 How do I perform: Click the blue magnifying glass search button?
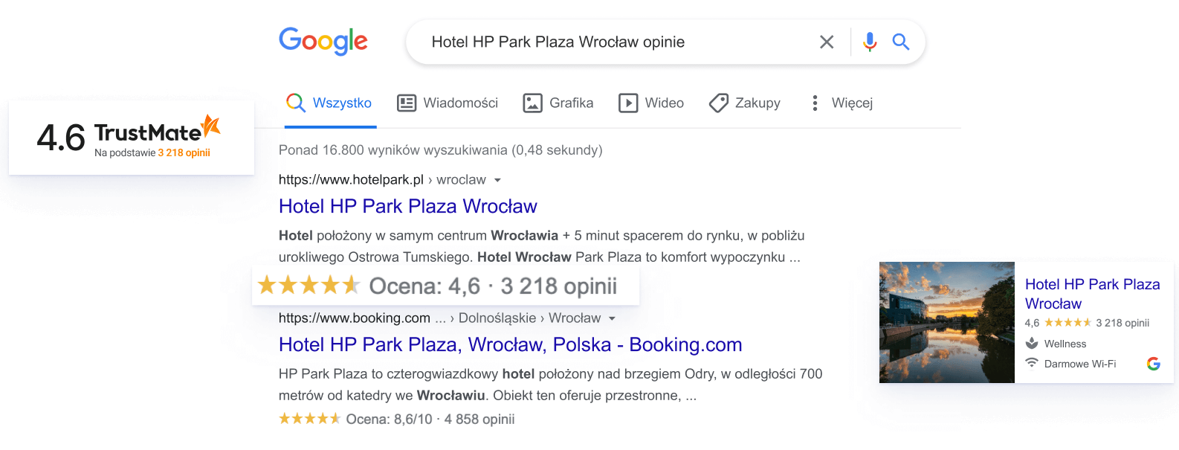(x=901, y=42)
